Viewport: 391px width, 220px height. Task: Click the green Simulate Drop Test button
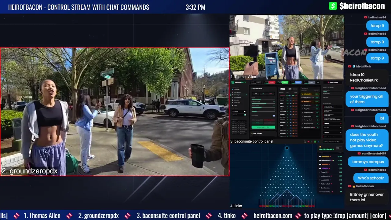(x=263, y=127)
